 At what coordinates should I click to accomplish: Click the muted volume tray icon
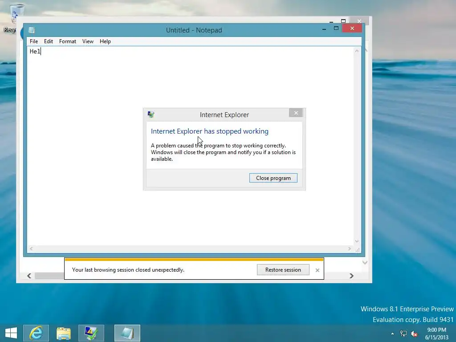(414, 334)
